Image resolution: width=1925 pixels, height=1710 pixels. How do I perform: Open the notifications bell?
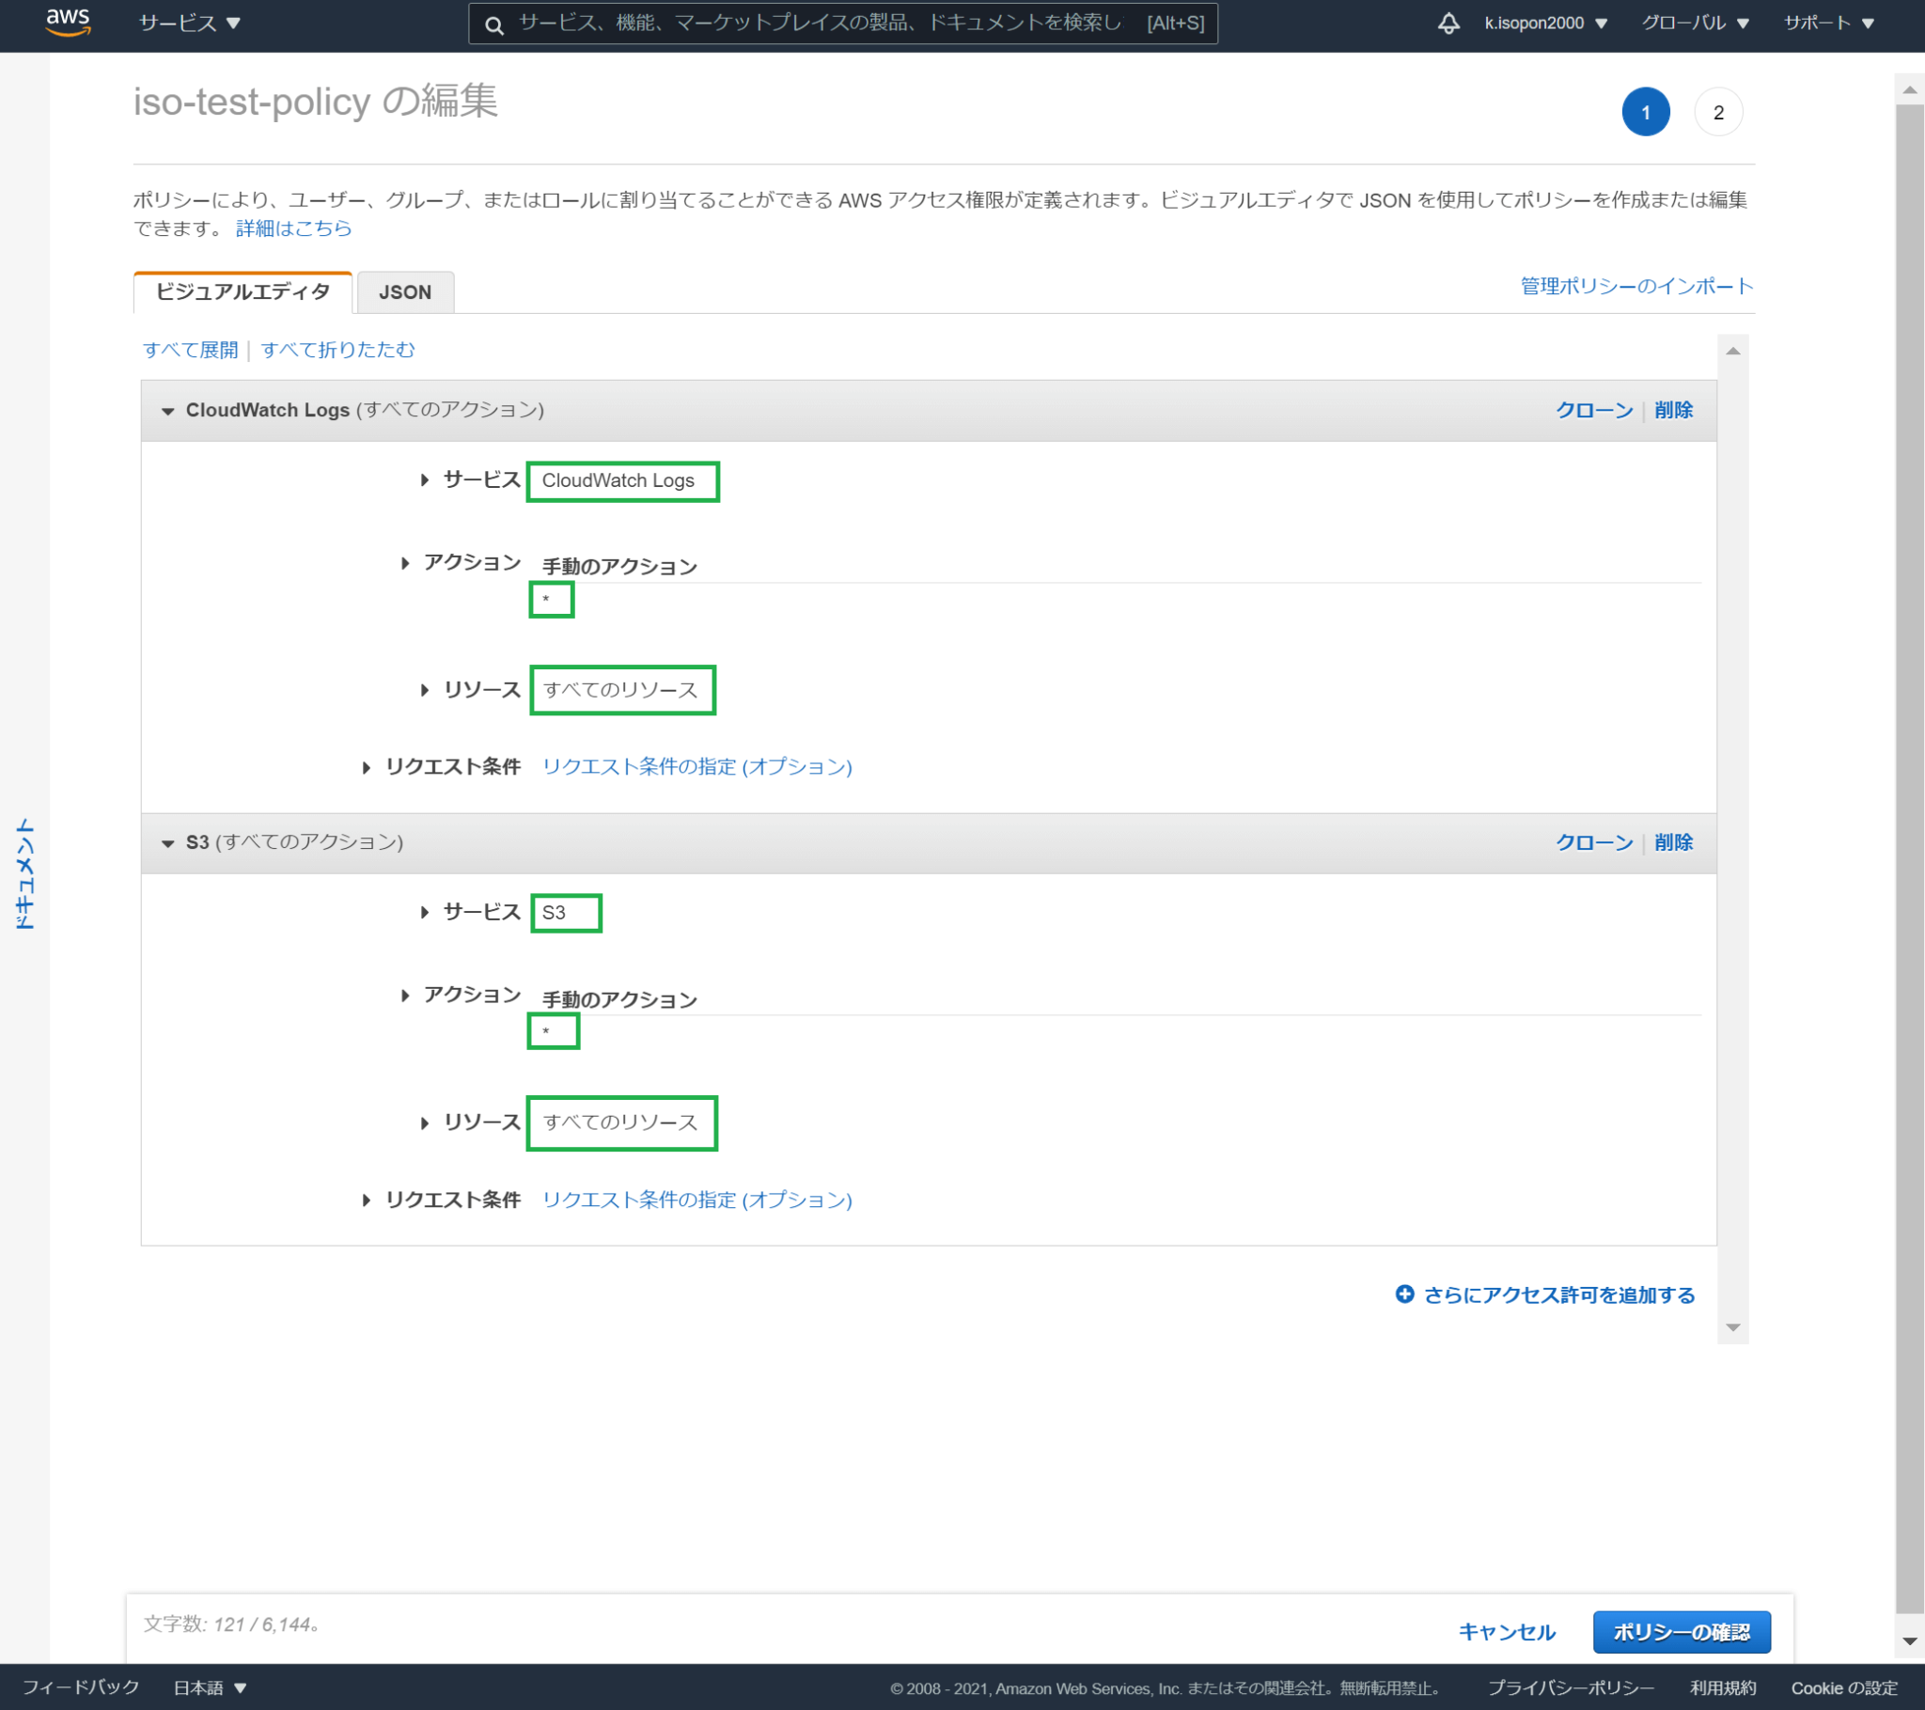tap(1449, 23)
